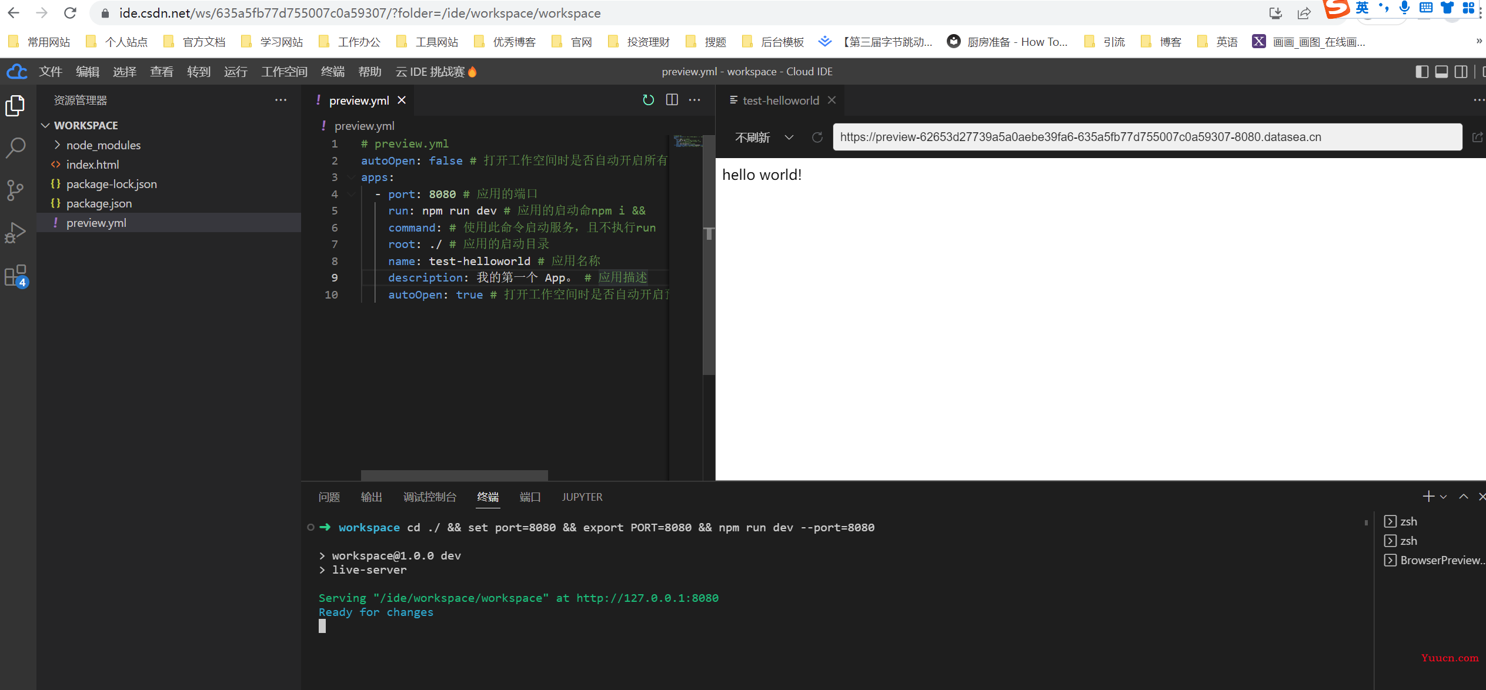Close the test-helloworld preview tab

[x=832, y=100]
